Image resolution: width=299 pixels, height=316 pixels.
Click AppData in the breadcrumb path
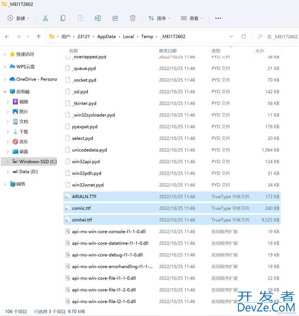[107, 37]
